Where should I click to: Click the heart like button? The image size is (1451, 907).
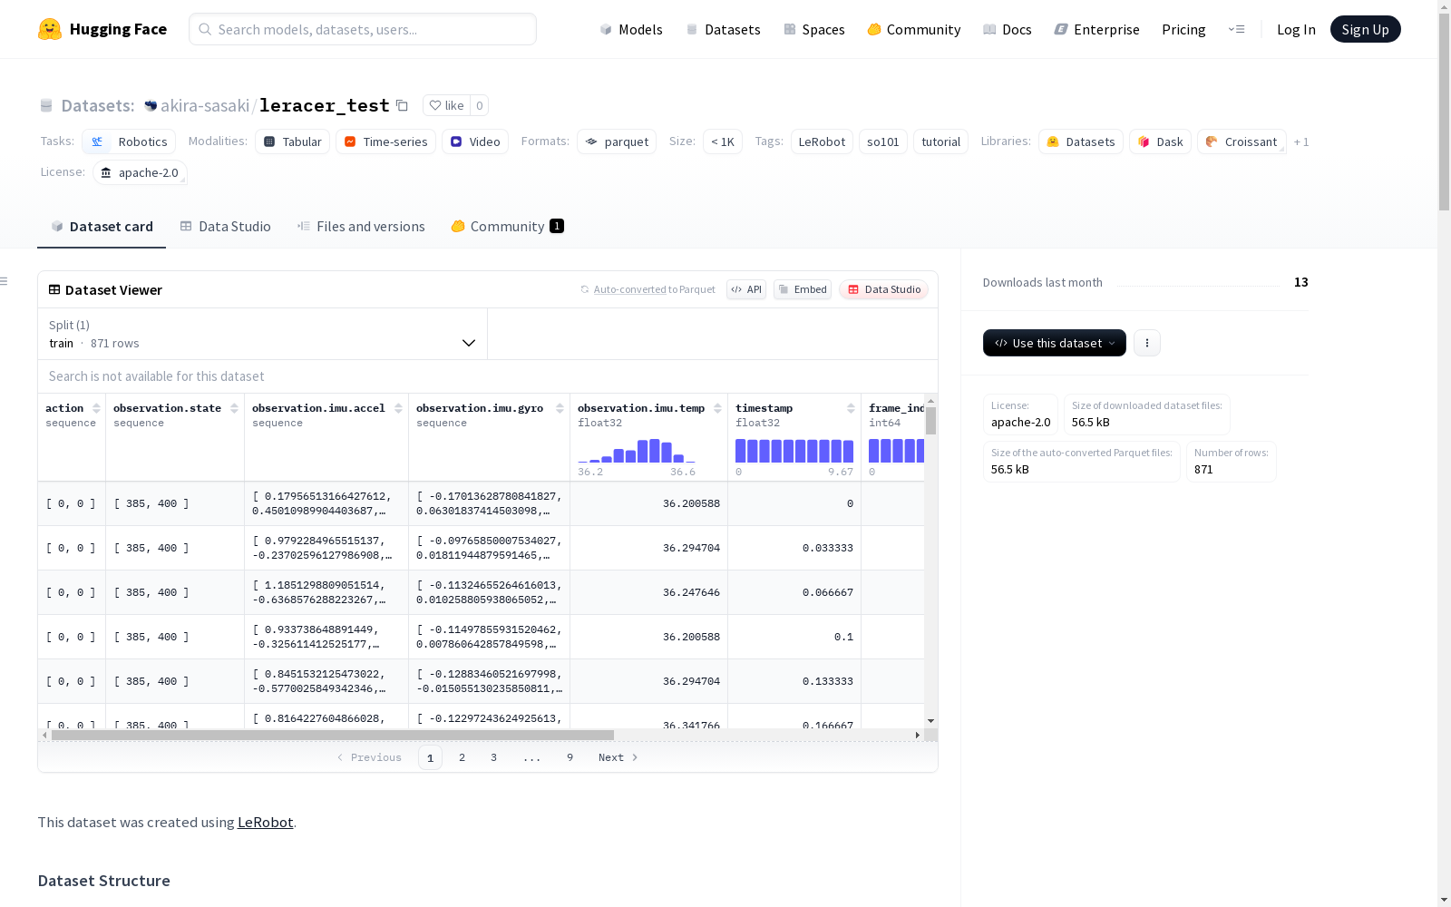(x=446, y=105)
